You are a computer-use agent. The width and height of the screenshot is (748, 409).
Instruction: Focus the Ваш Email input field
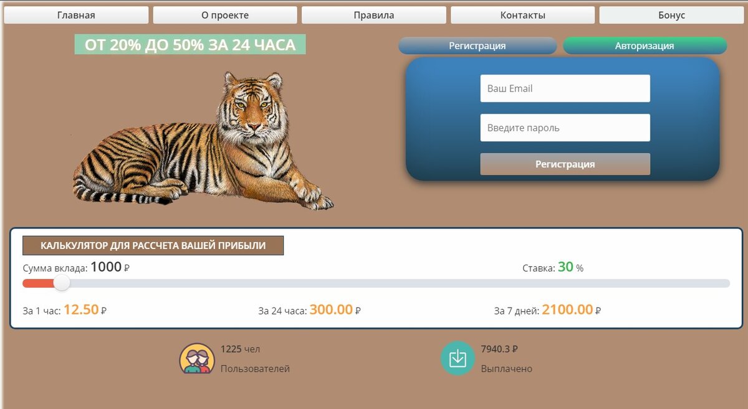click(x=565, y=88)
